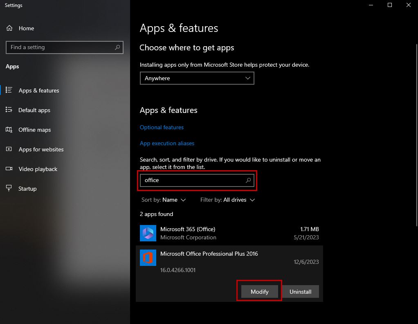
Task: Click the Default apps icon
Action: click(x=9, y=110)
